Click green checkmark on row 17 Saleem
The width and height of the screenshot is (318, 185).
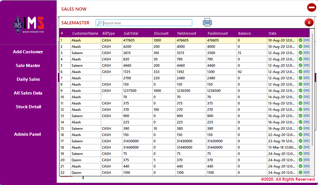(x=300, y=141)
